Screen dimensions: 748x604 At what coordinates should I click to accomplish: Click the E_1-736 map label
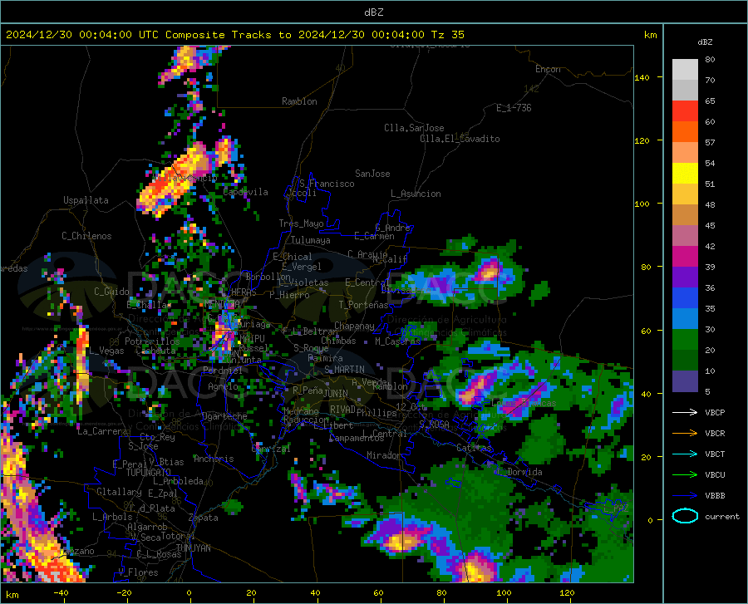514,108
